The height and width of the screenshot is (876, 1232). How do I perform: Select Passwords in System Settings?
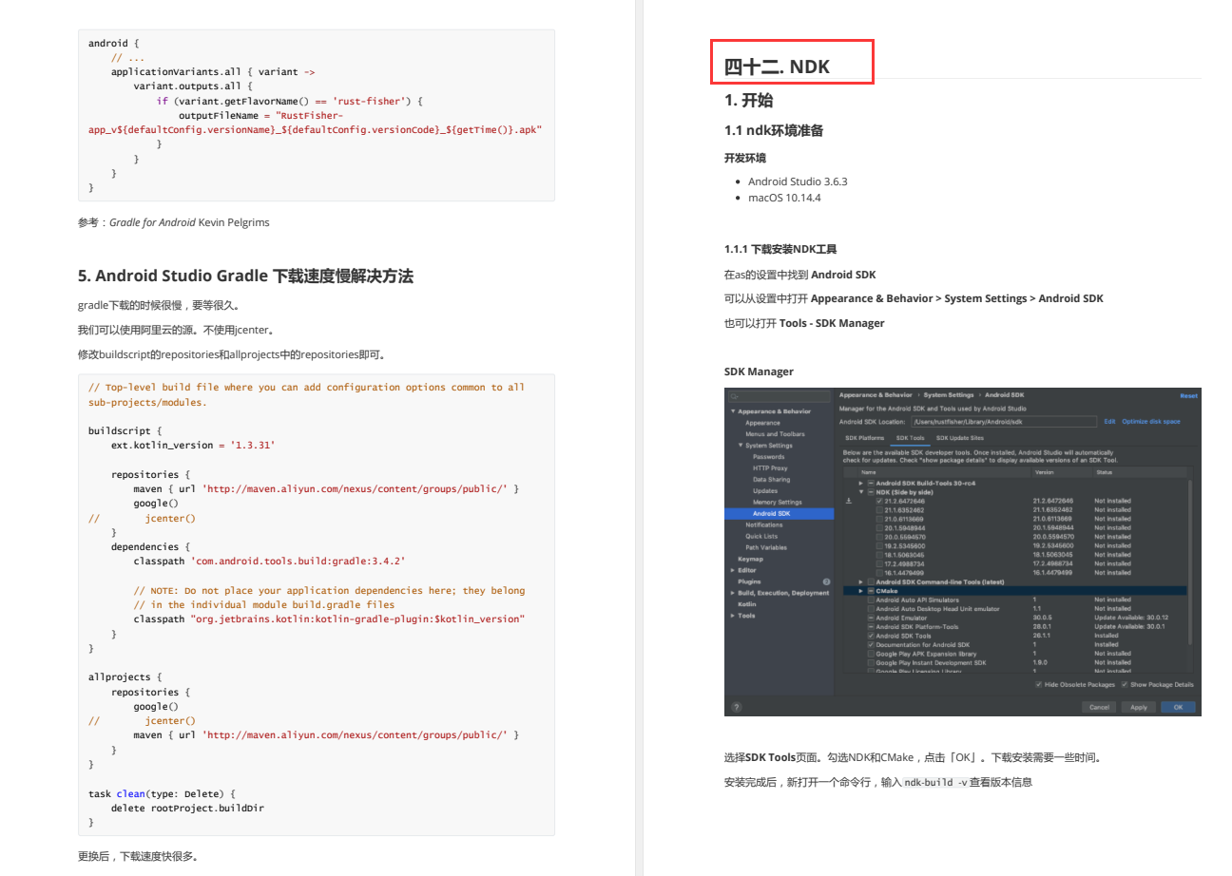(x=768, y=457)
